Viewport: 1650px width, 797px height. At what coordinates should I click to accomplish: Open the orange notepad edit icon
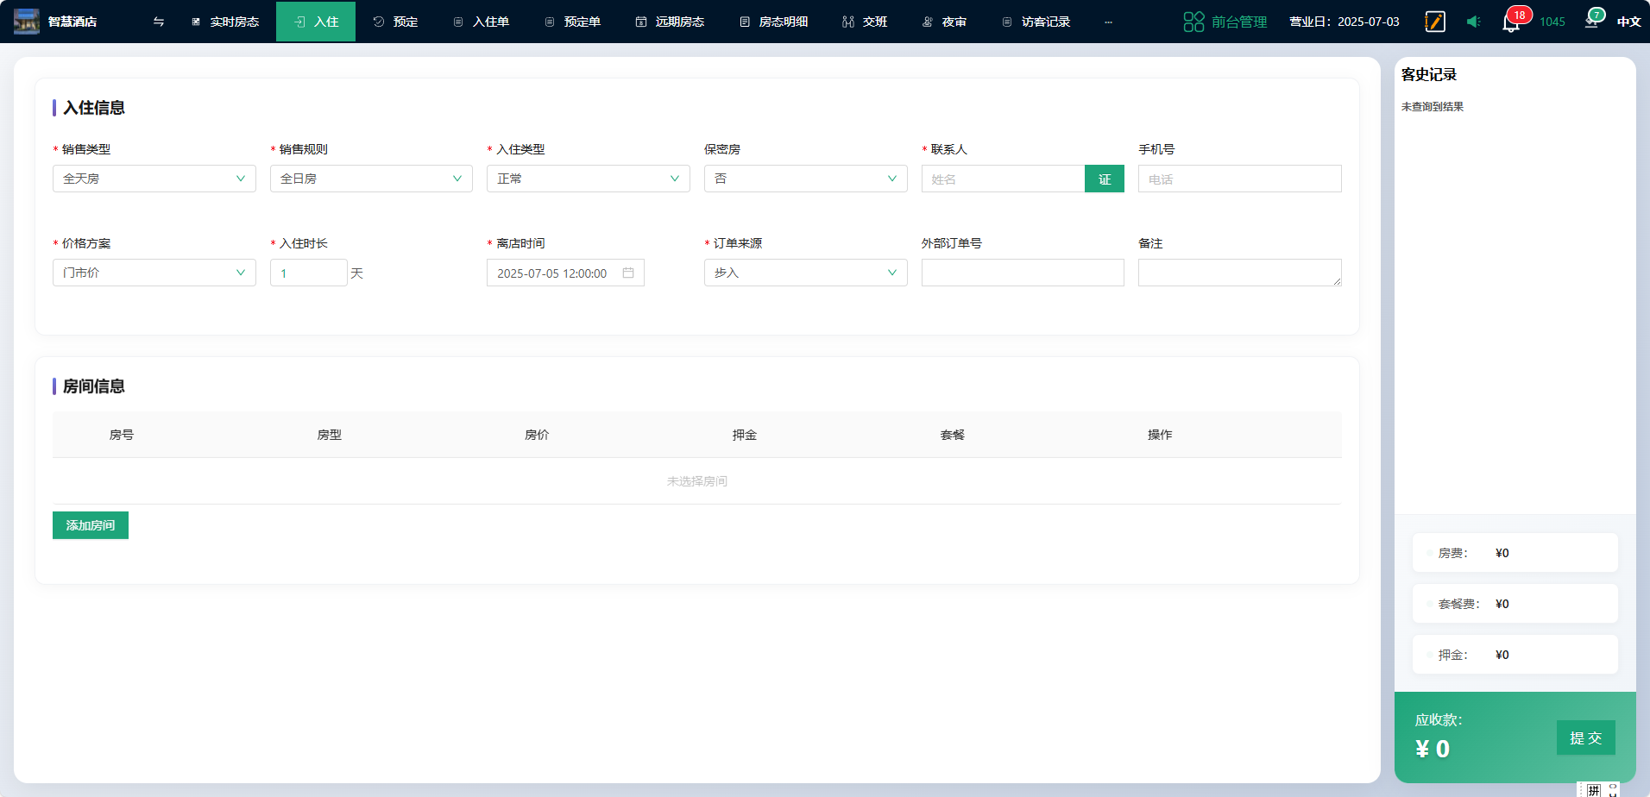tap(1435, 22)
